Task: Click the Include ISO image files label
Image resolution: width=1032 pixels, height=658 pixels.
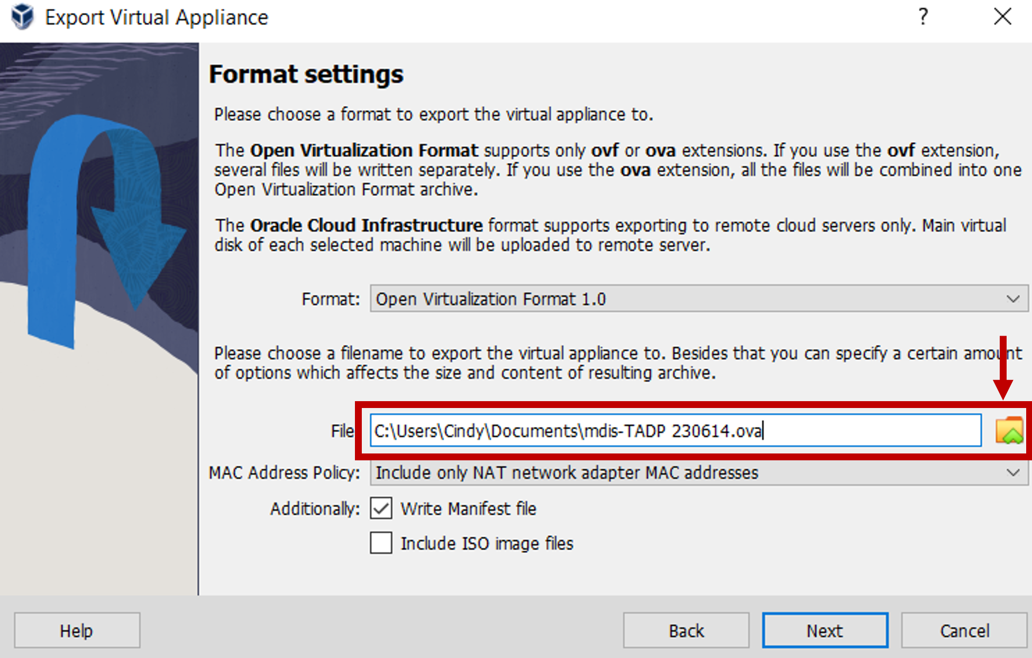Action: tap(487, 543)
